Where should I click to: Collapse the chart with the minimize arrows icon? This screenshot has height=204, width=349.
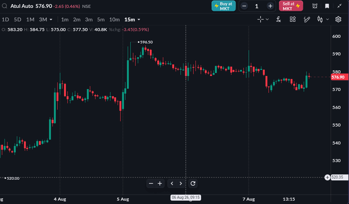[339, 6]
